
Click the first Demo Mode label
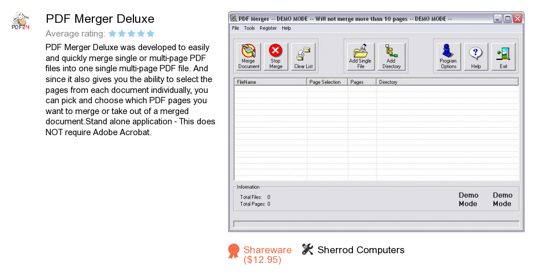468,200
